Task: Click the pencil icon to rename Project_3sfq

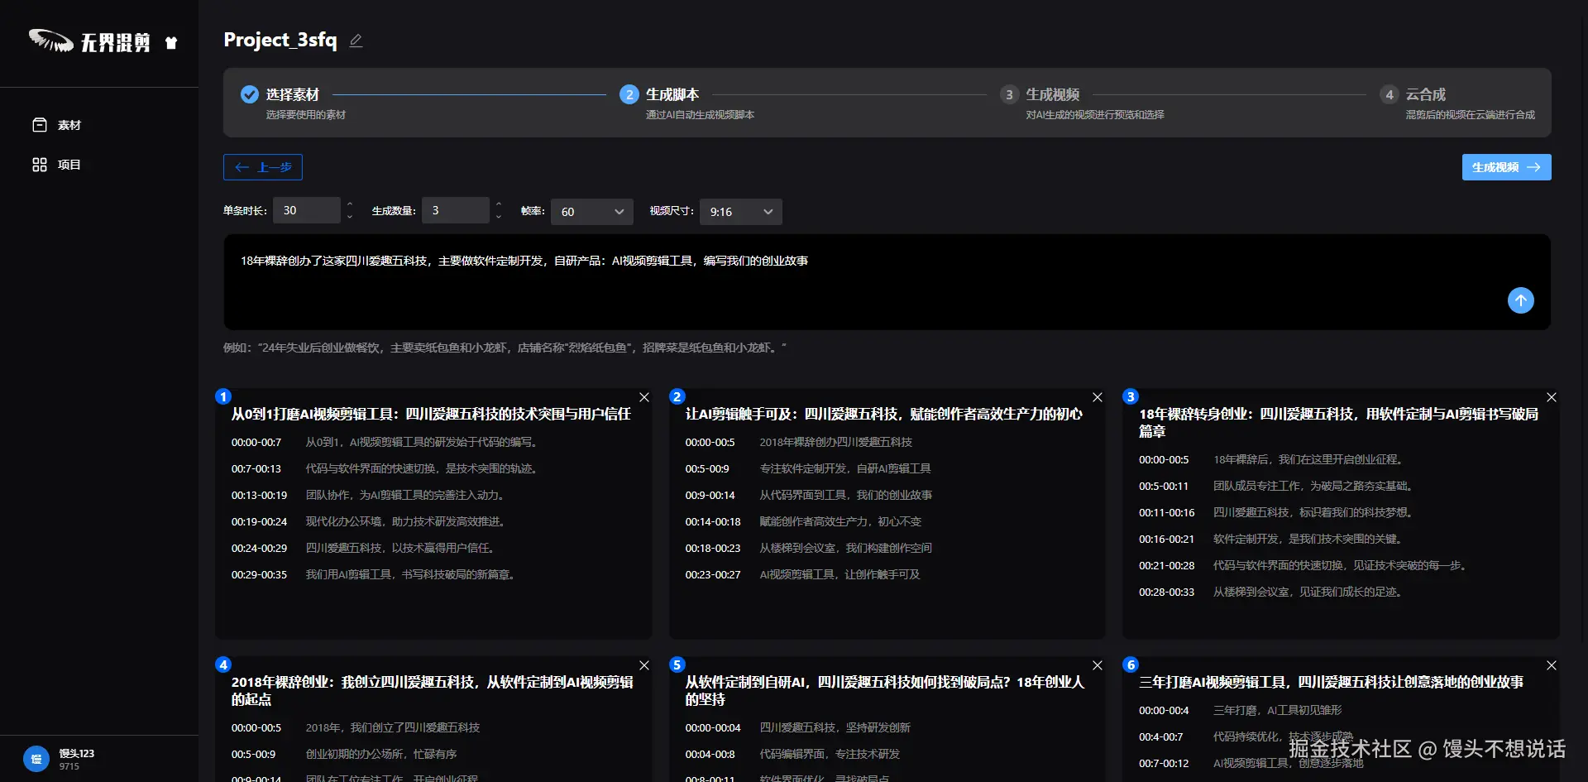Action: 356,41
